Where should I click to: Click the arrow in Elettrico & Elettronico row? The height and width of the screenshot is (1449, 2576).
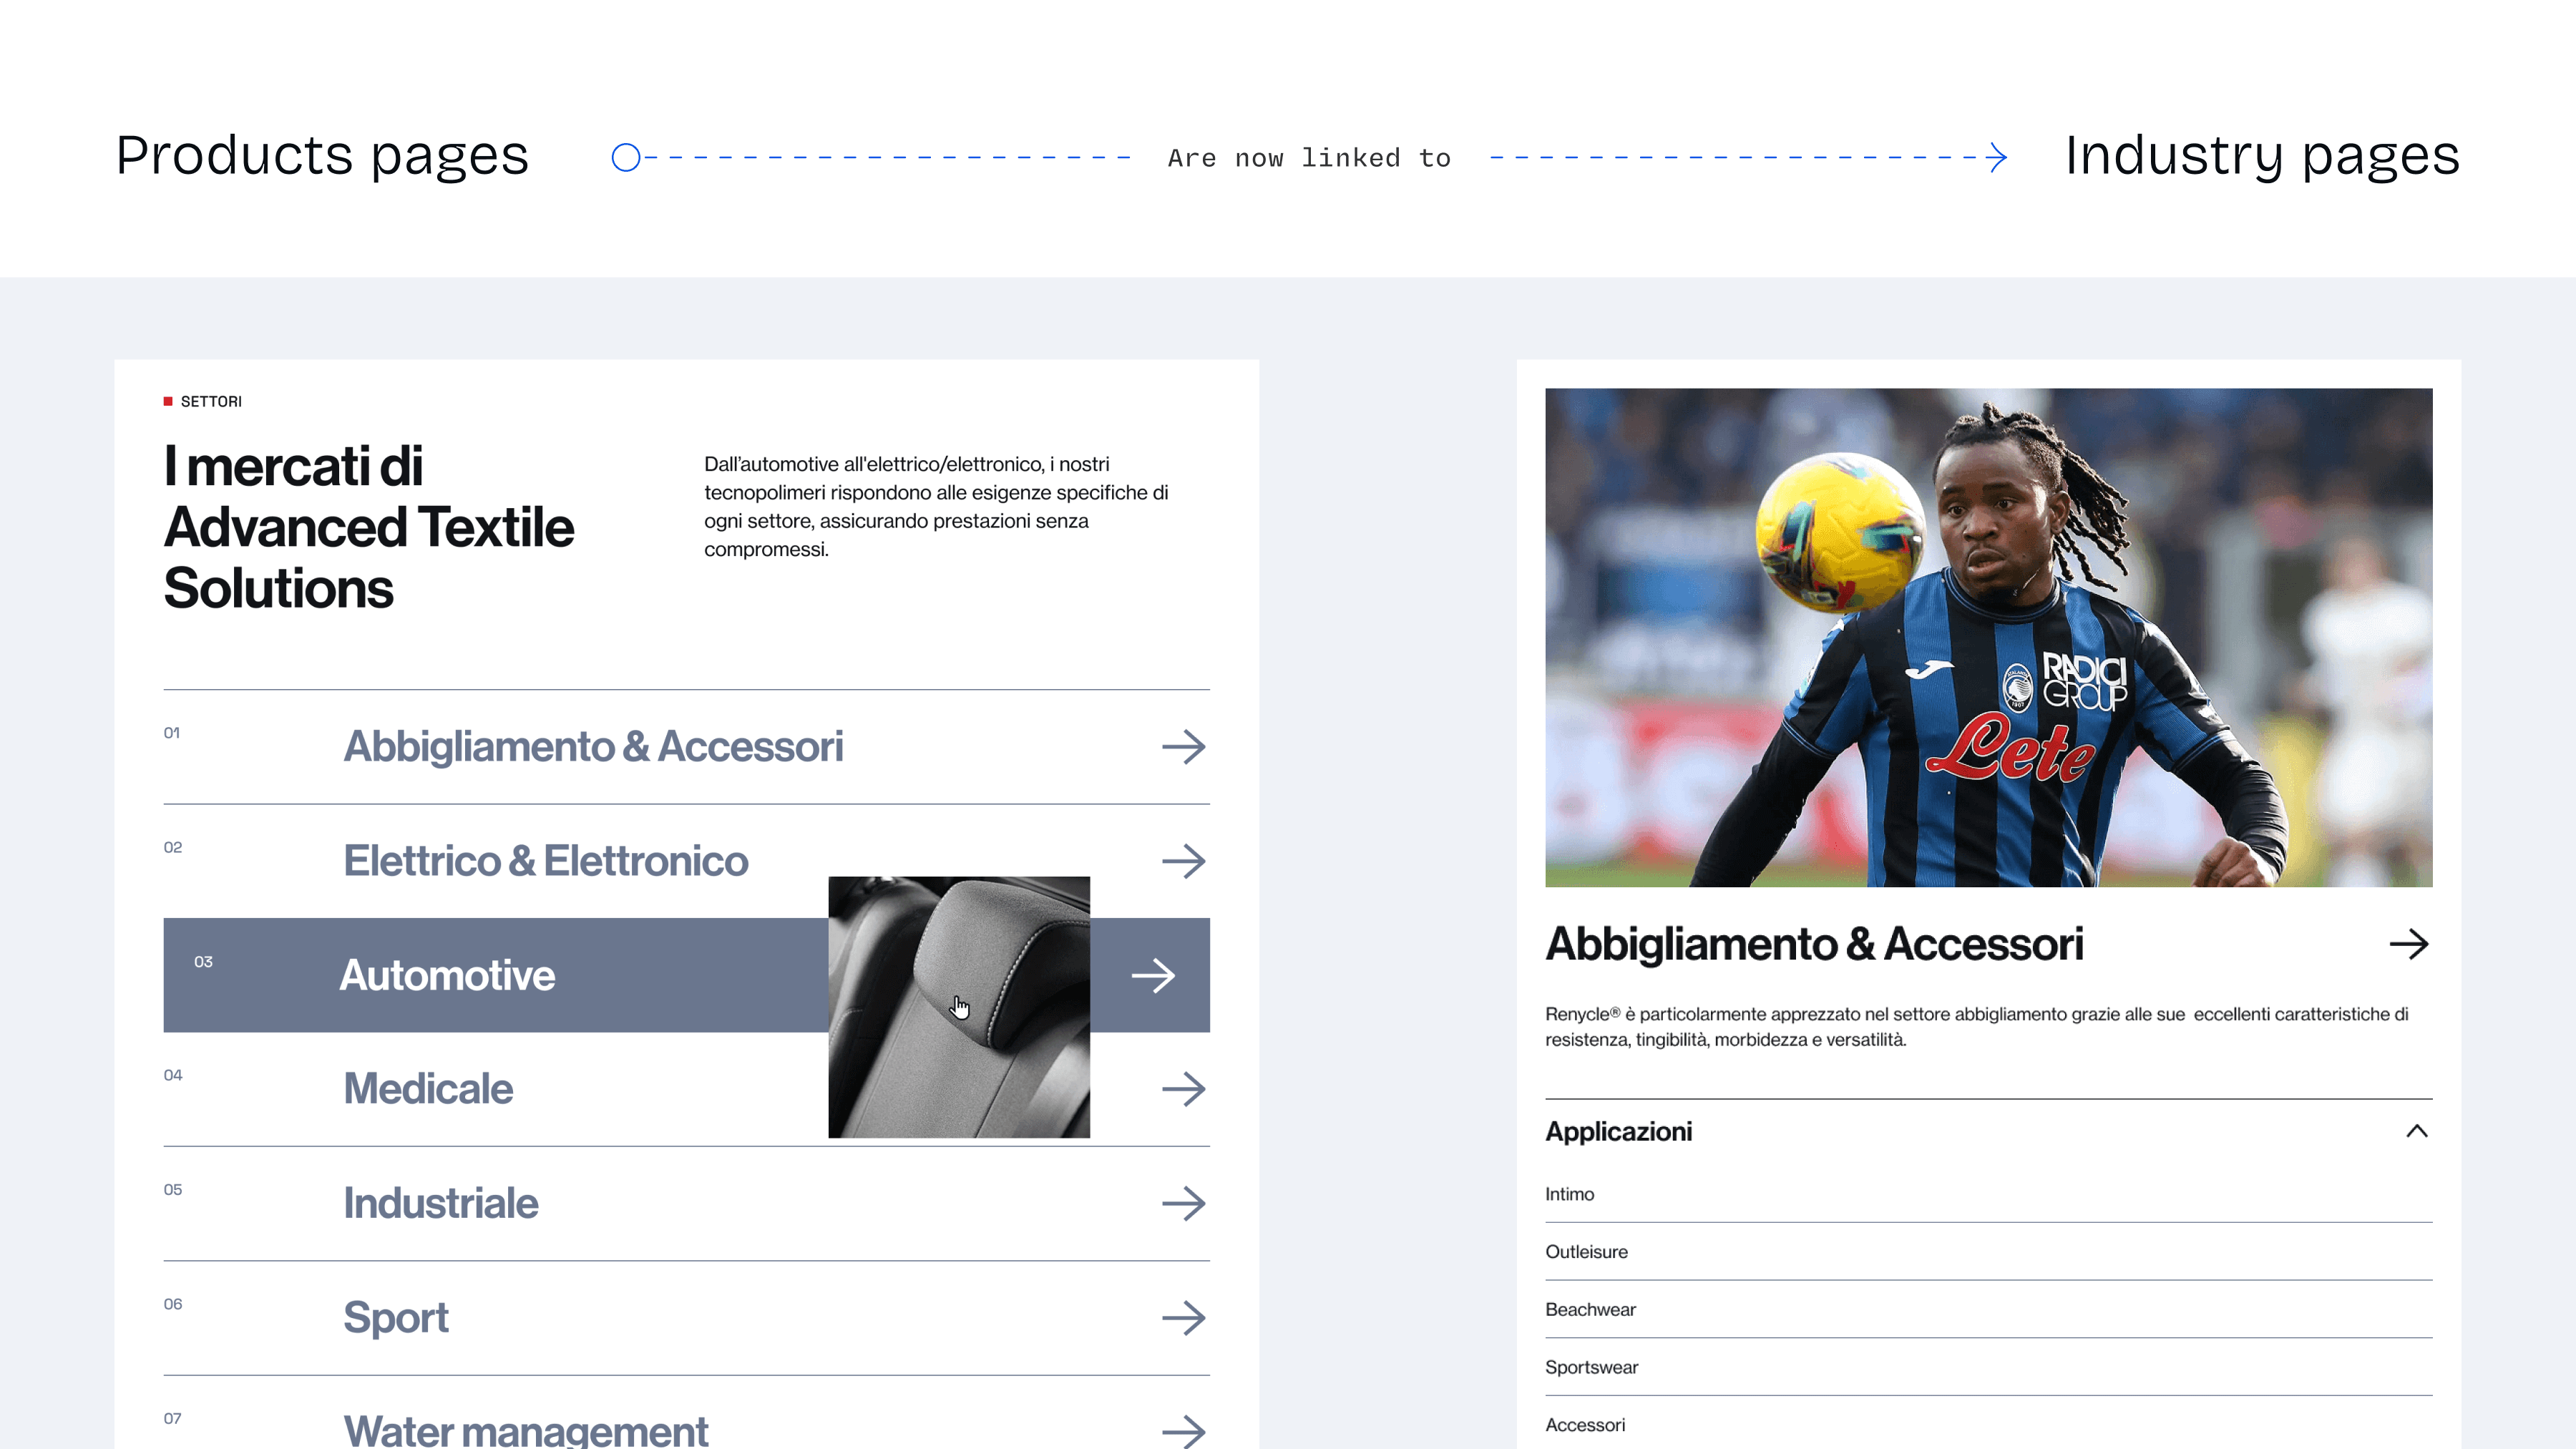tap(1183, 860)
